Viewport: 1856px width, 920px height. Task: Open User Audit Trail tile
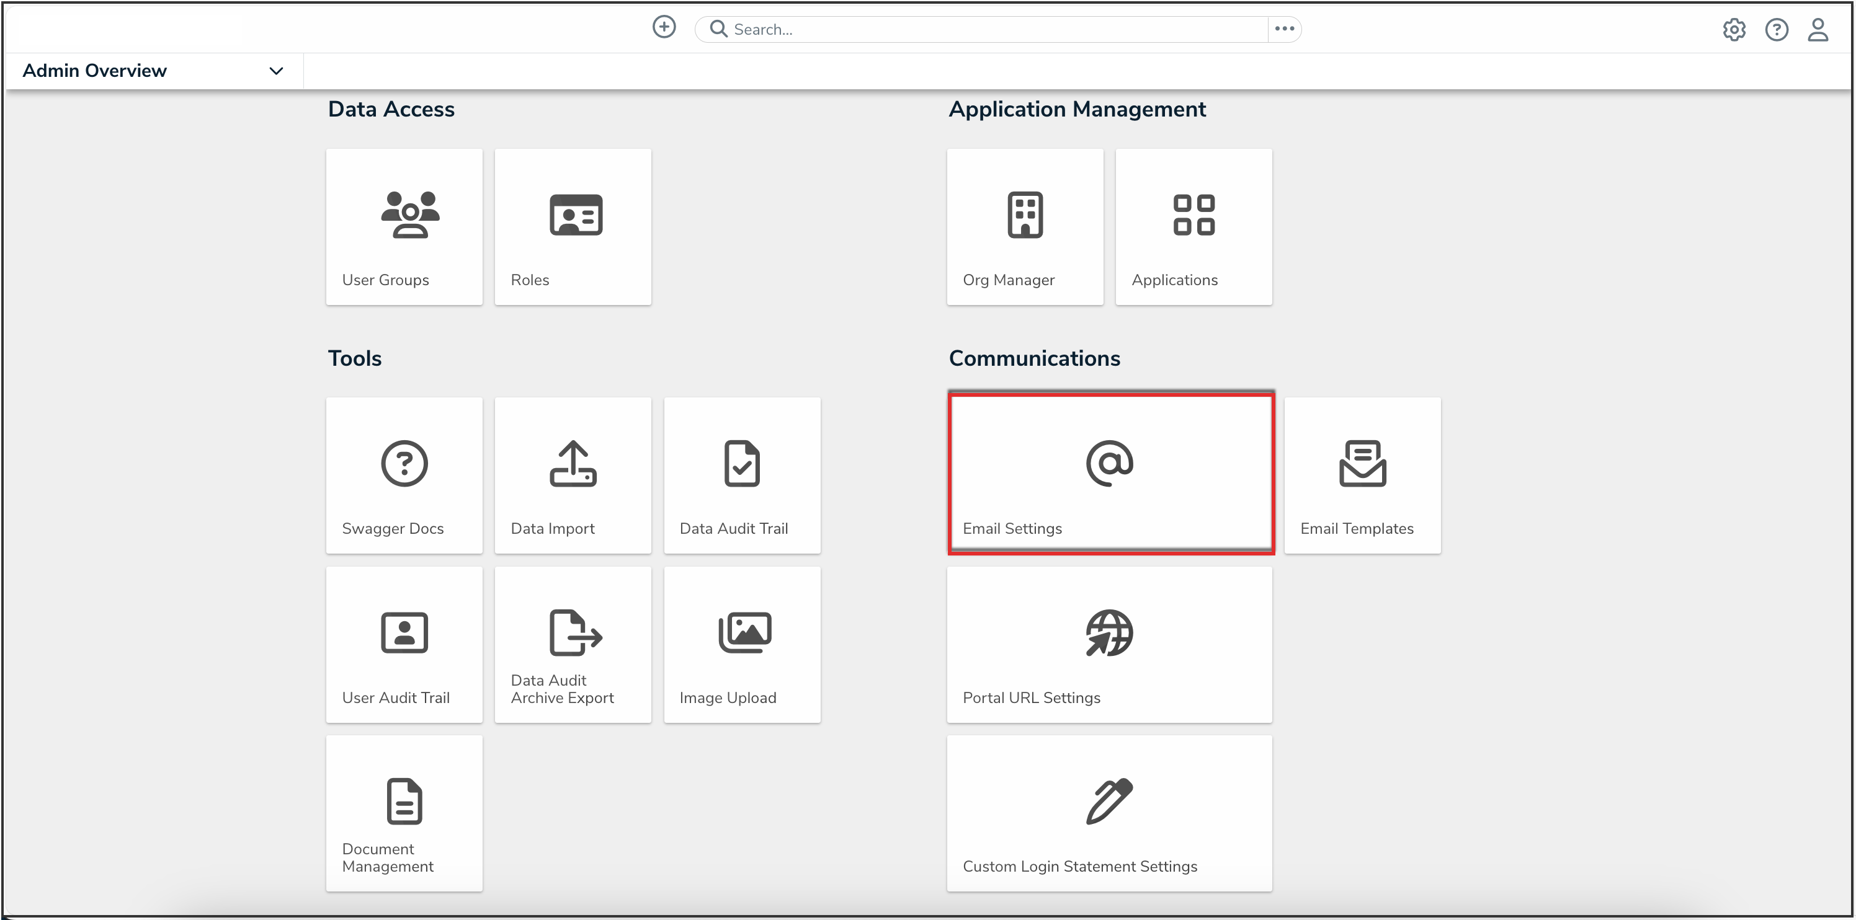(404, 644)
